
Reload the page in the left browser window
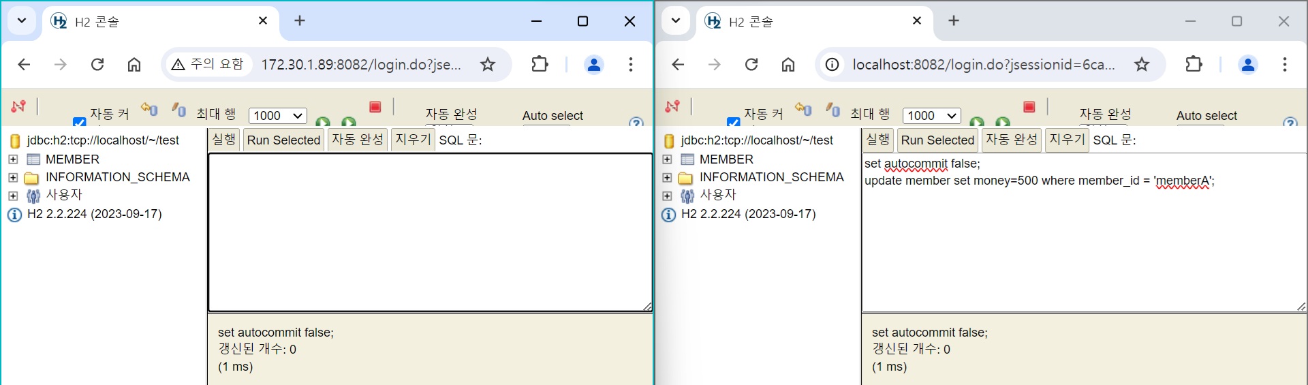point(97,64)
